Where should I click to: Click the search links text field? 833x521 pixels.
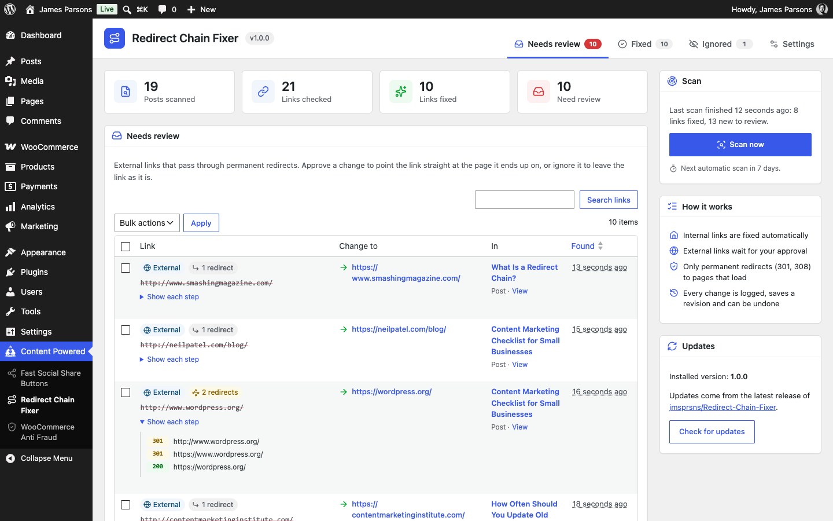pyautogui.click(x=525, y=200)
